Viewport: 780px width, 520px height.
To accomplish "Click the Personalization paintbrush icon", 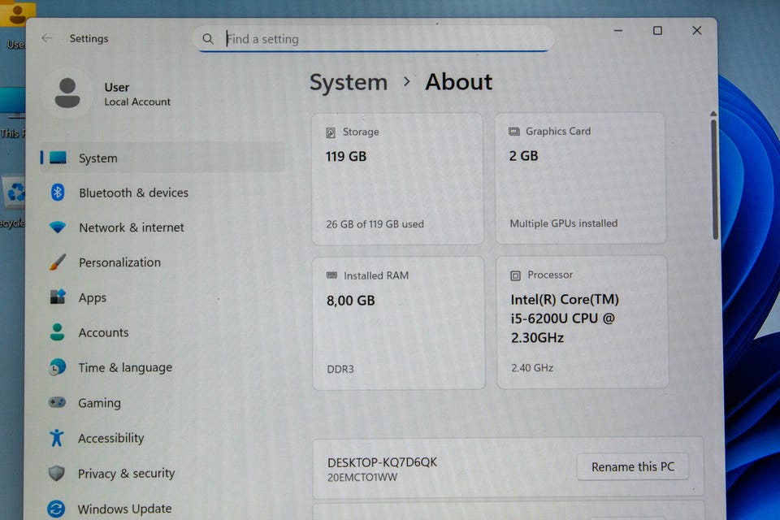I will [57, 262].
